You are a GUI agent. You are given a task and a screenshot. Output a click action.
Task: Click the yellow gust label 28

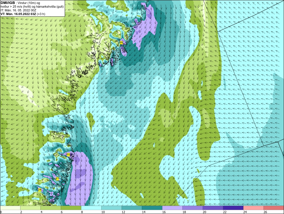pos(121,43)
